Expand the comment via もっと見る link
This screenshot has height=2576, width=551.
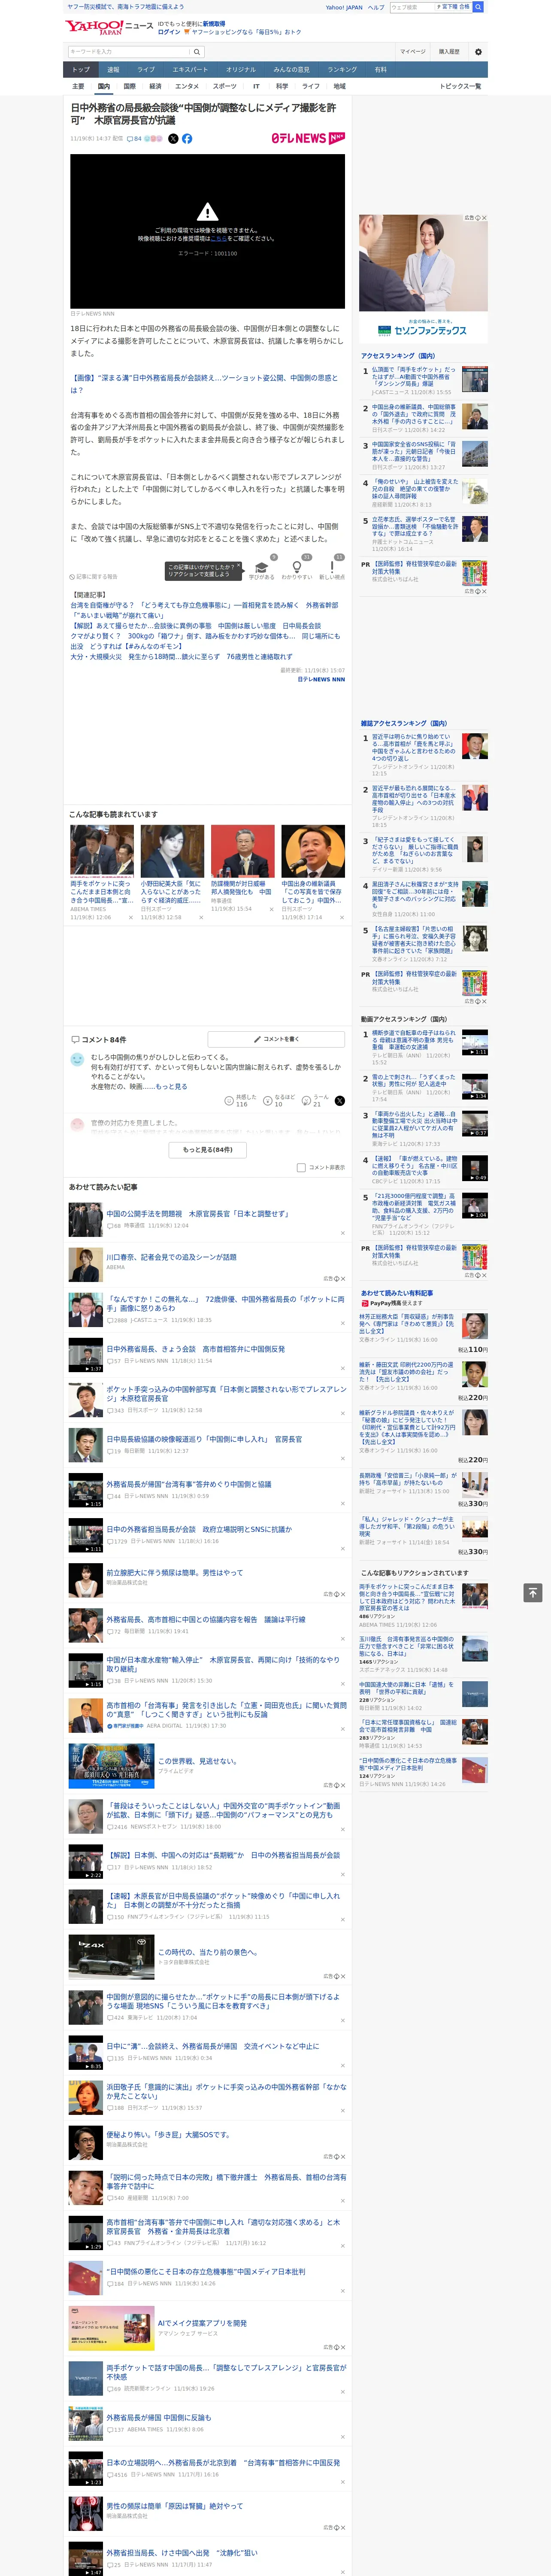(x=171, y=1086)
